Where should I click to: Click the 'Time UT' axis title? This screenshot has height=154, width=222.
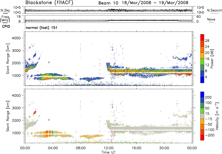(x=109, y=152)
